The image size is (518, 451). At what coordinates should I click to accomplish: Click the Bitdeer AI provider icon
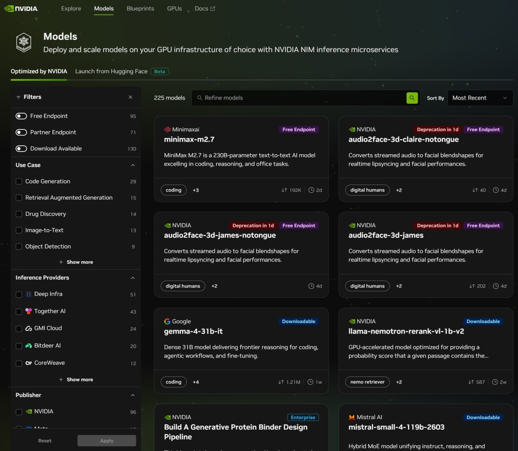click(28, 346)
